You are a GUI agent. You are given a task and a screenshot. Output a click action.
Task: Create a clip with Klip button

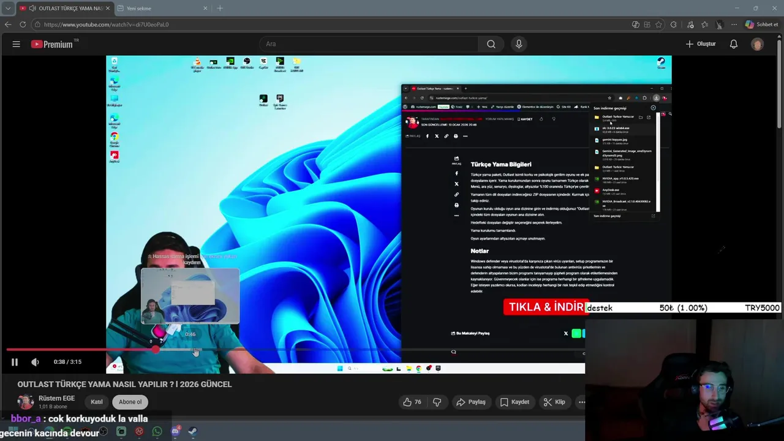[554, 402]
